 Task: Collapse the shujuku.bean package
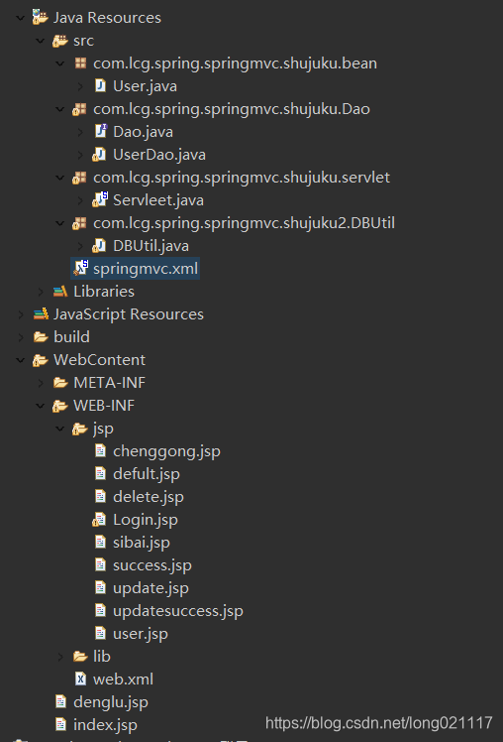[60, 63]
